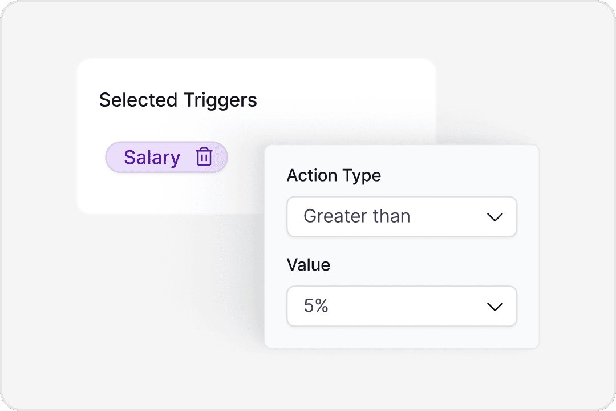
Task: Click the down arrow in Value field
Action: [x=494, y=307]
